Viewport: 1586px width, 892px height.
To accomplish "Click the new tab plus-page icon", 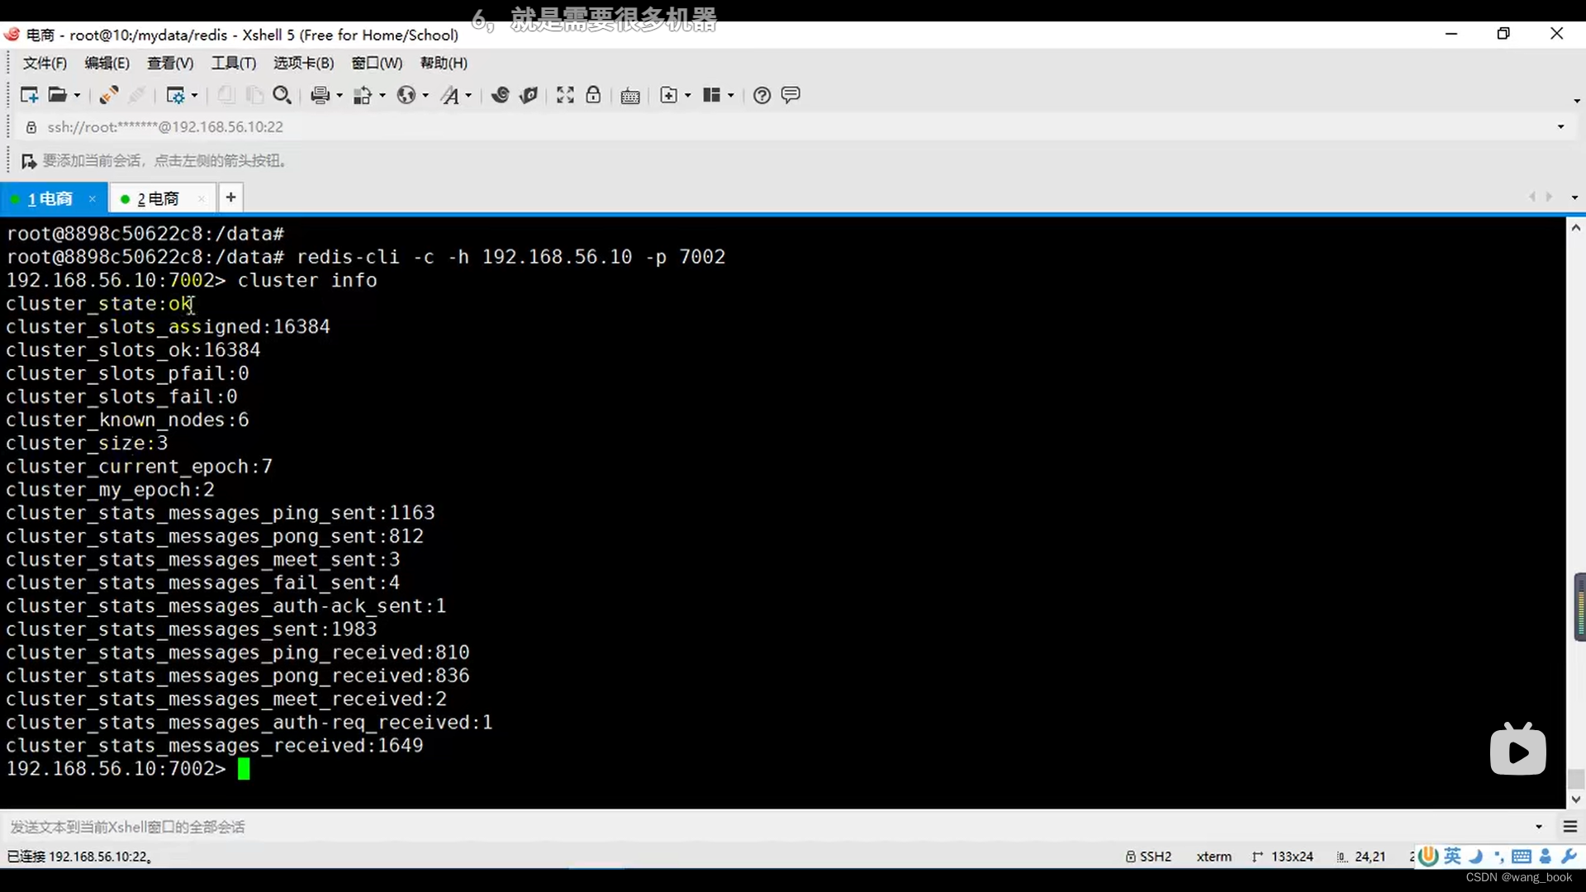I will pos(668,95).
